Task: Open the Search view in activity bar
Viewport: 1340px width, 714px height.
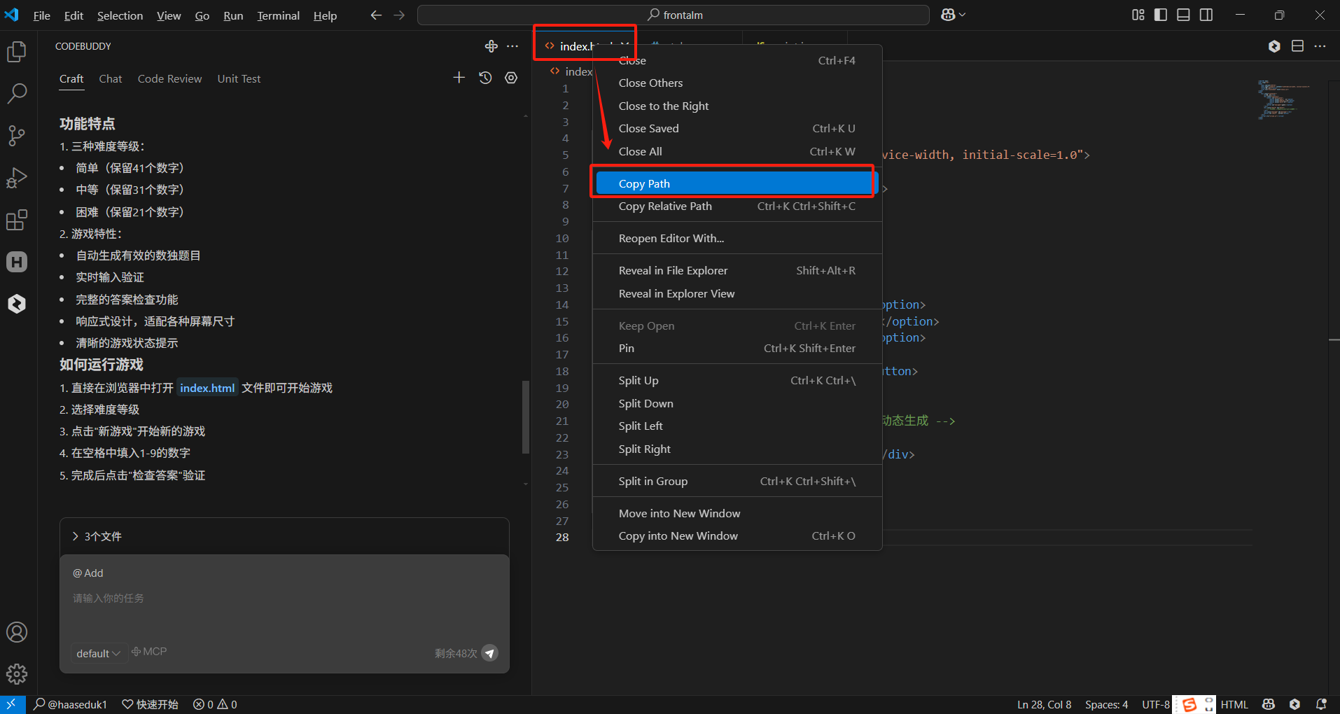Action: coord(17,93)
